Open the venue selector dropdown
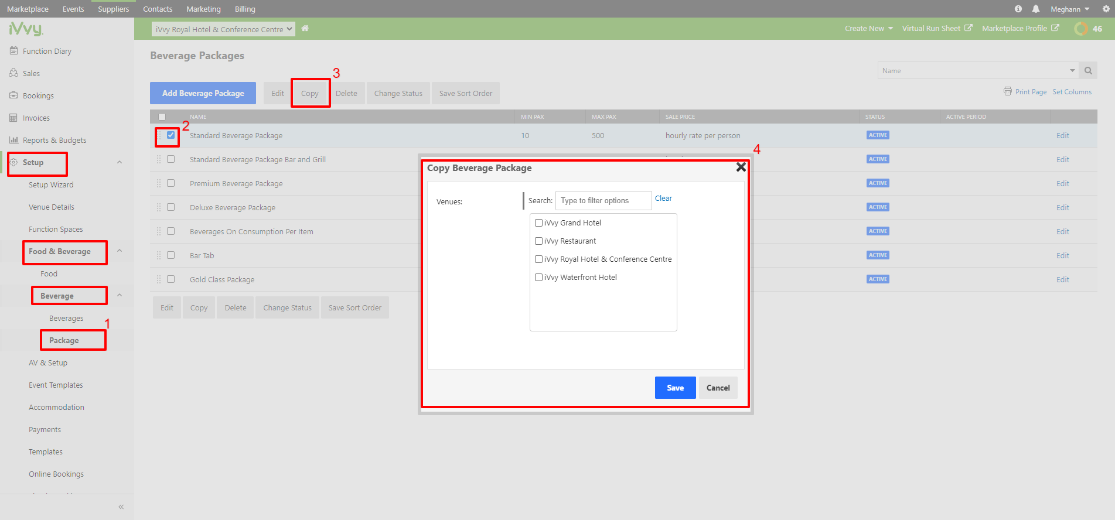Viewport: 1115px width, 520px height. click(x=223, y=29)
